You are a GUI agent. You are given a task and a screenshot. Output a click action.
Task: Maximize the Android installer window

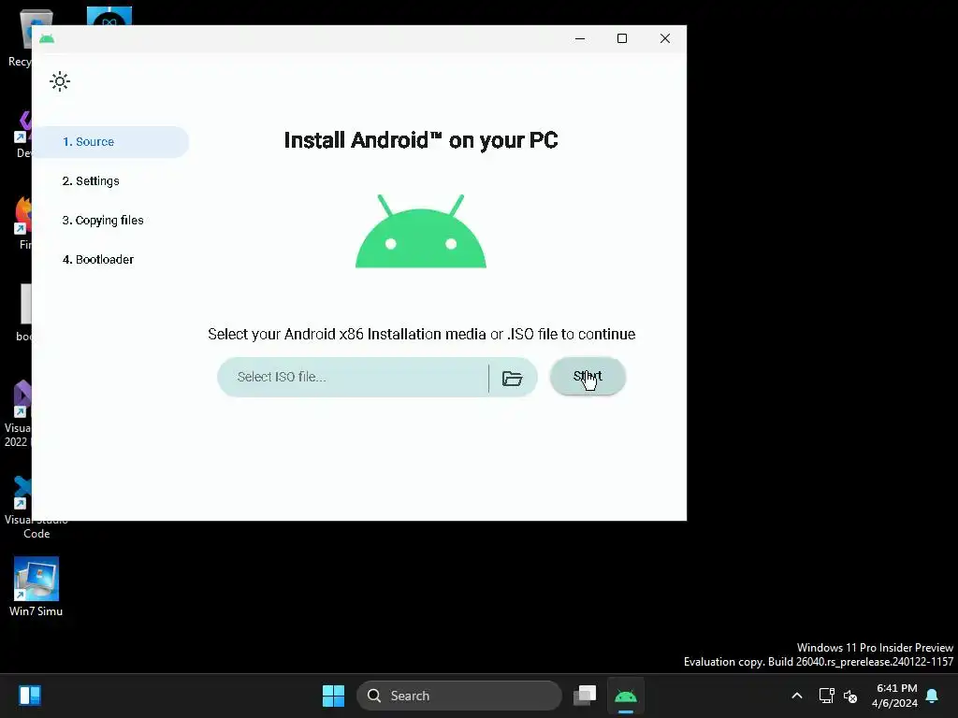pyautogui.click(x=622, y=38)
